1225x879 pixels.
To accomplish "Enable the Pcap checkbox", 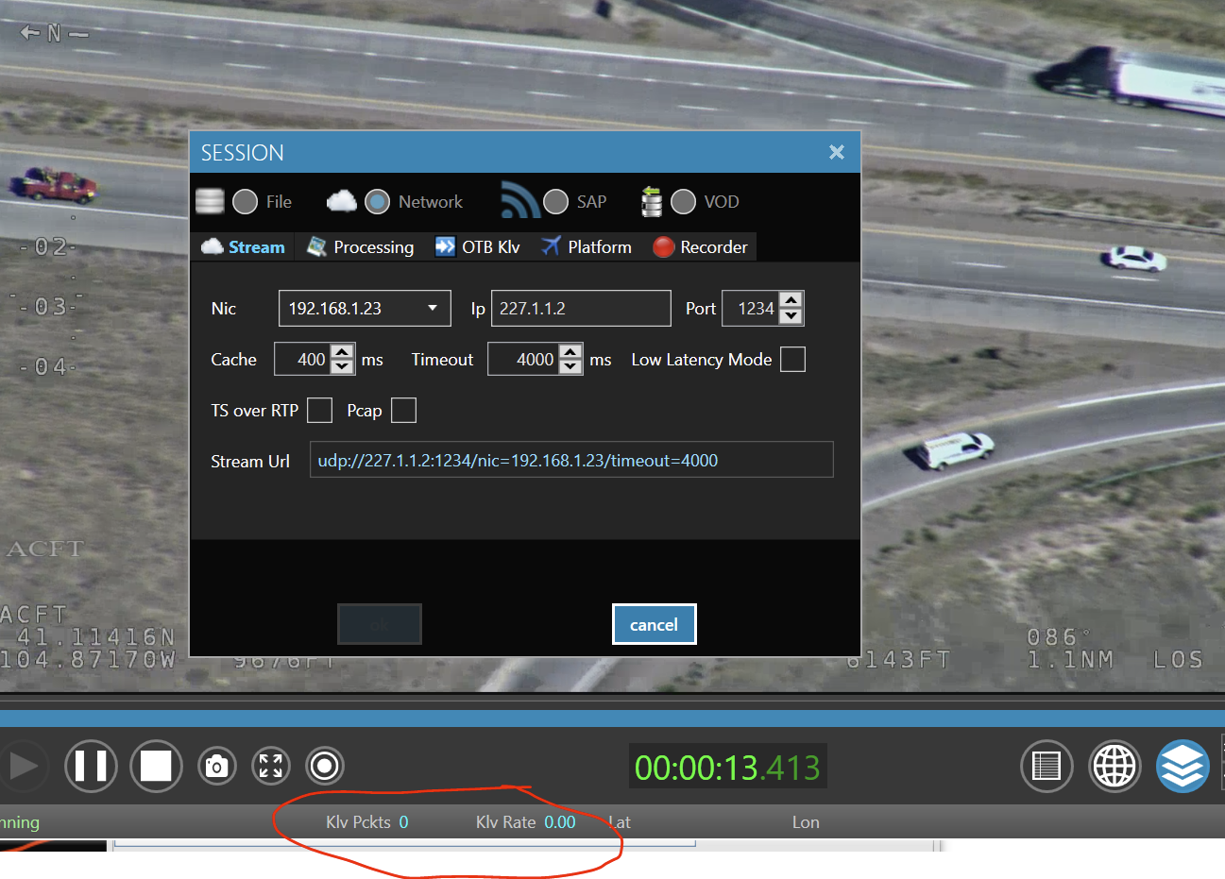I will click(403, 411).
